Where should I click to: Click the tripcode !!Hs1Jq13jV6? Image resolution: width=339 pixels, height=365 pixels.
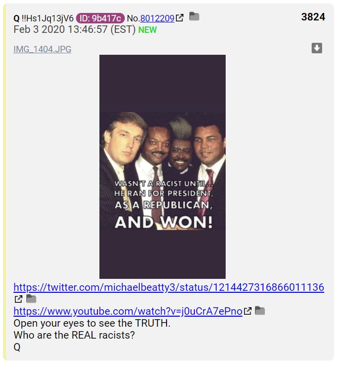[x=47, y=18]
